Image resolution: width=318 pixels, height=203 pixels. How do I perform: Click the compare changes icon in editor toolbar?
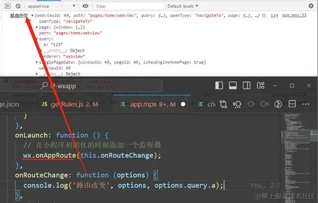pyautogui.click(x=223, y=104)
